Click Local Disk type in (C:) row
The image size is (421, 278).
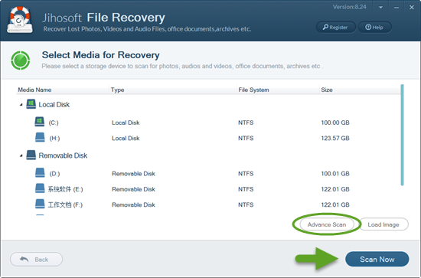[126, 123]
